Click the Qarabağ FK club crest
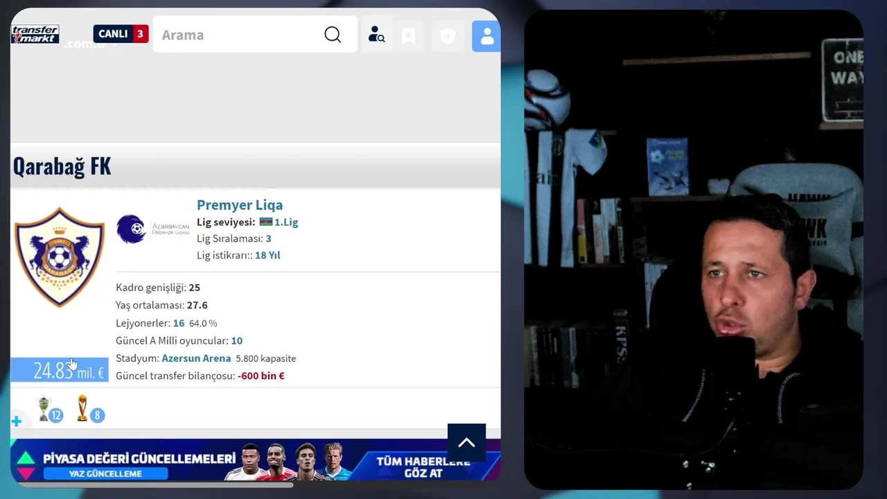 pos(60,257)
